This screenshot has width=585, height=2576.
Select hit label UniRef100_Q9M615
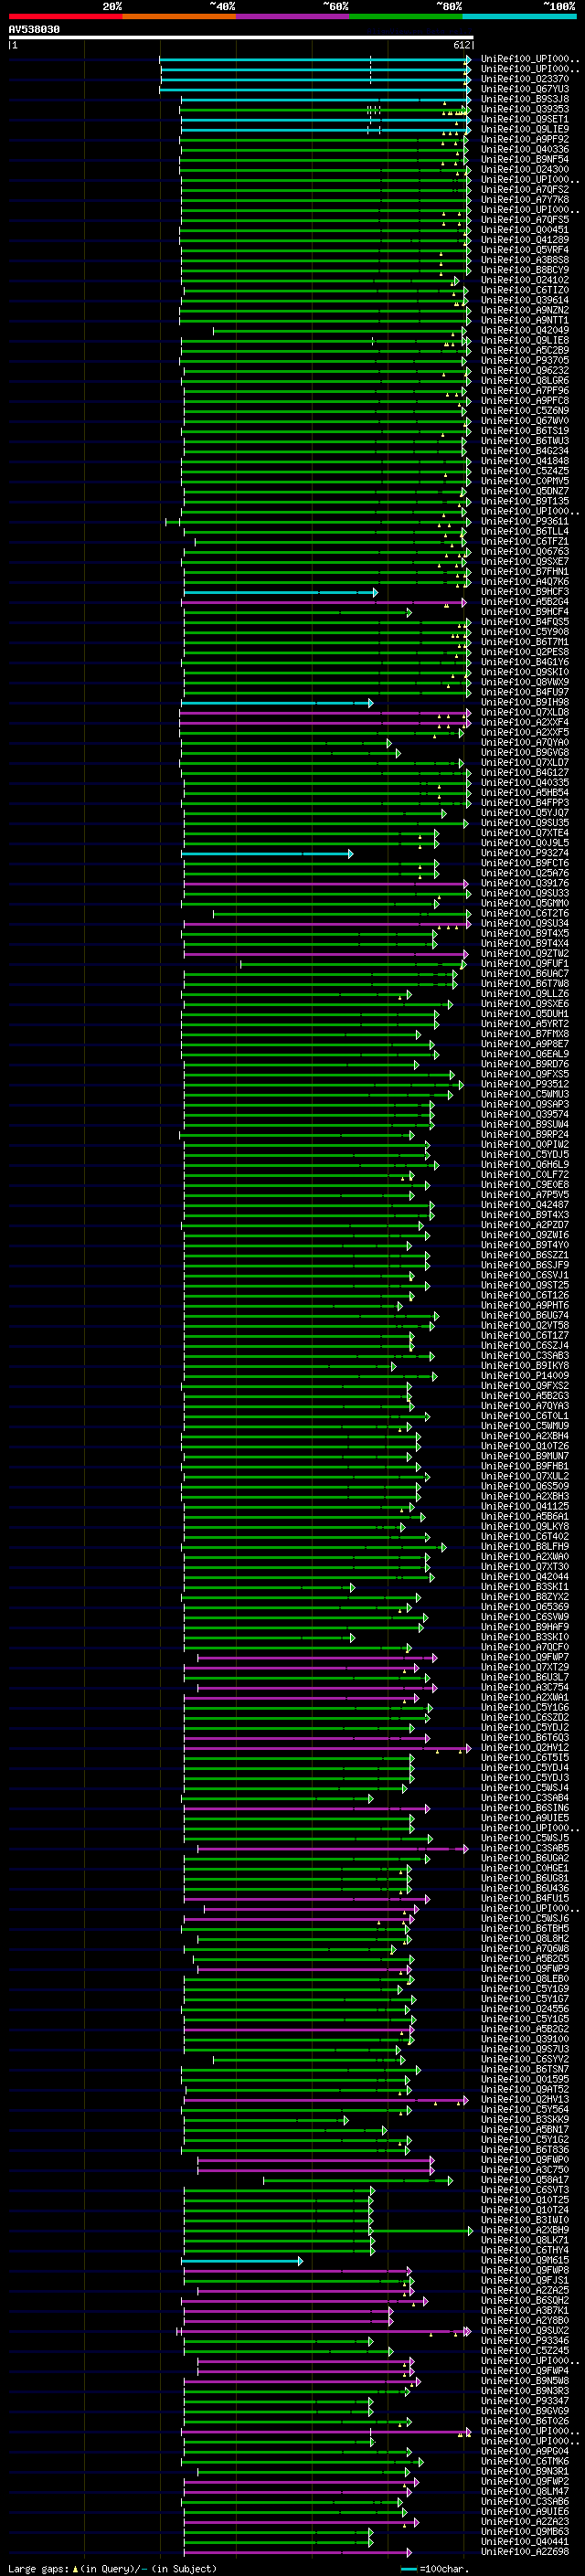click(525, 2260)
